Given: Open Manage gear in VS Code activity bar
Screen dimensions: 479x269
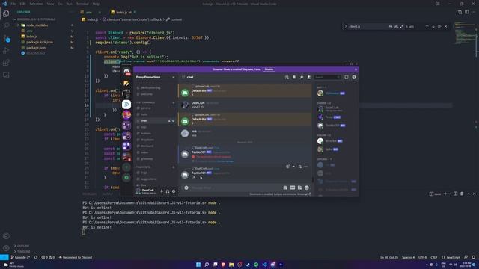Looking at the screenshot, I should 6,248.
